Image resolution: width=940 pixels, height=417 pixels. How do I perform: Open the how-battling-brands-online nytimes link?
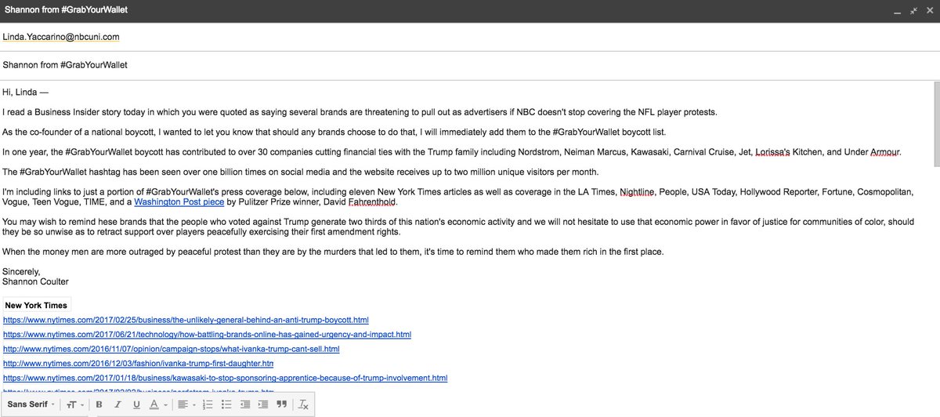(207, 335)
